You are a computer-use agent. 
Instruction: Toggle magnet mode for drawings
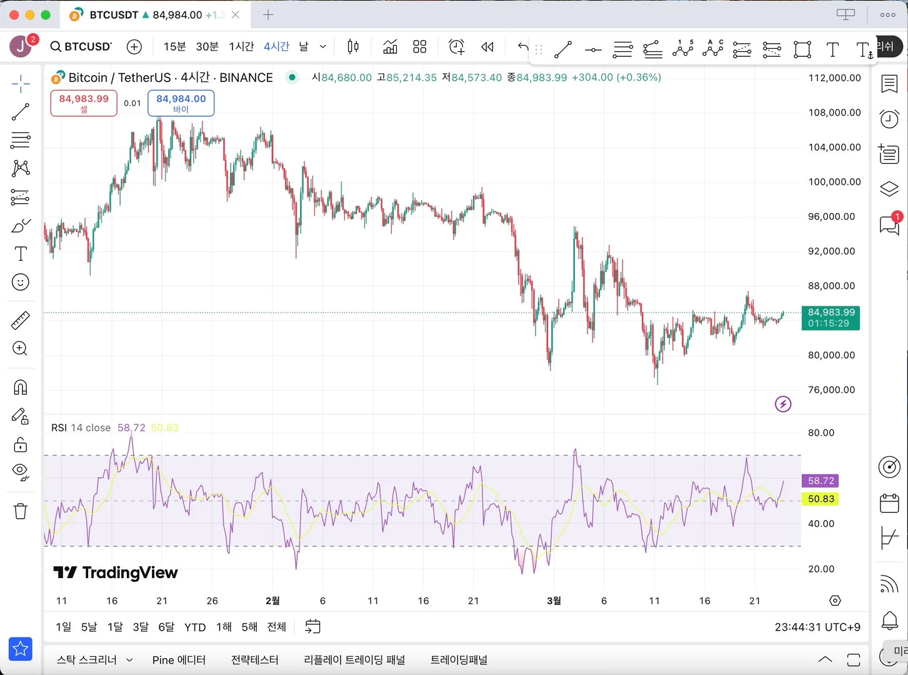tap(21, 387)
